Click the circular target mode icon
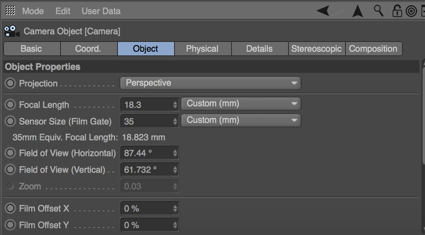 (411, 11)
